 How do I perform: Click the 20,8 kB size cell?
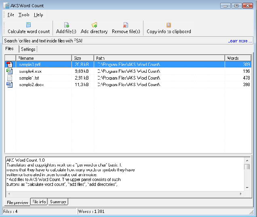(x=82, y=65)
